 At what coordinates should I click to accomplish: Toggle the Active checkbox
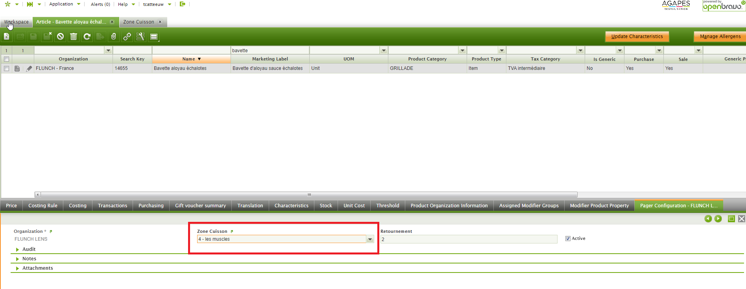pos(568,238)
